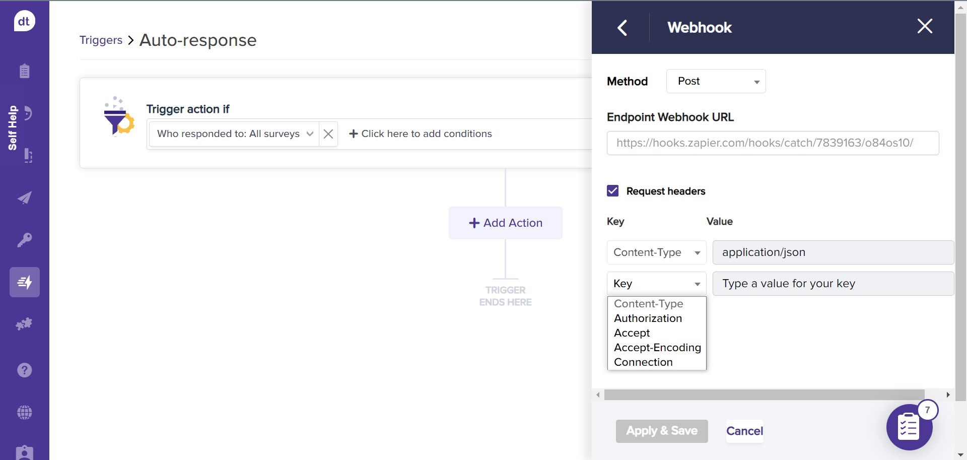Open the globe icon in sidebar
The height and width of the screenshot is (460, 967).
point(24,413)
